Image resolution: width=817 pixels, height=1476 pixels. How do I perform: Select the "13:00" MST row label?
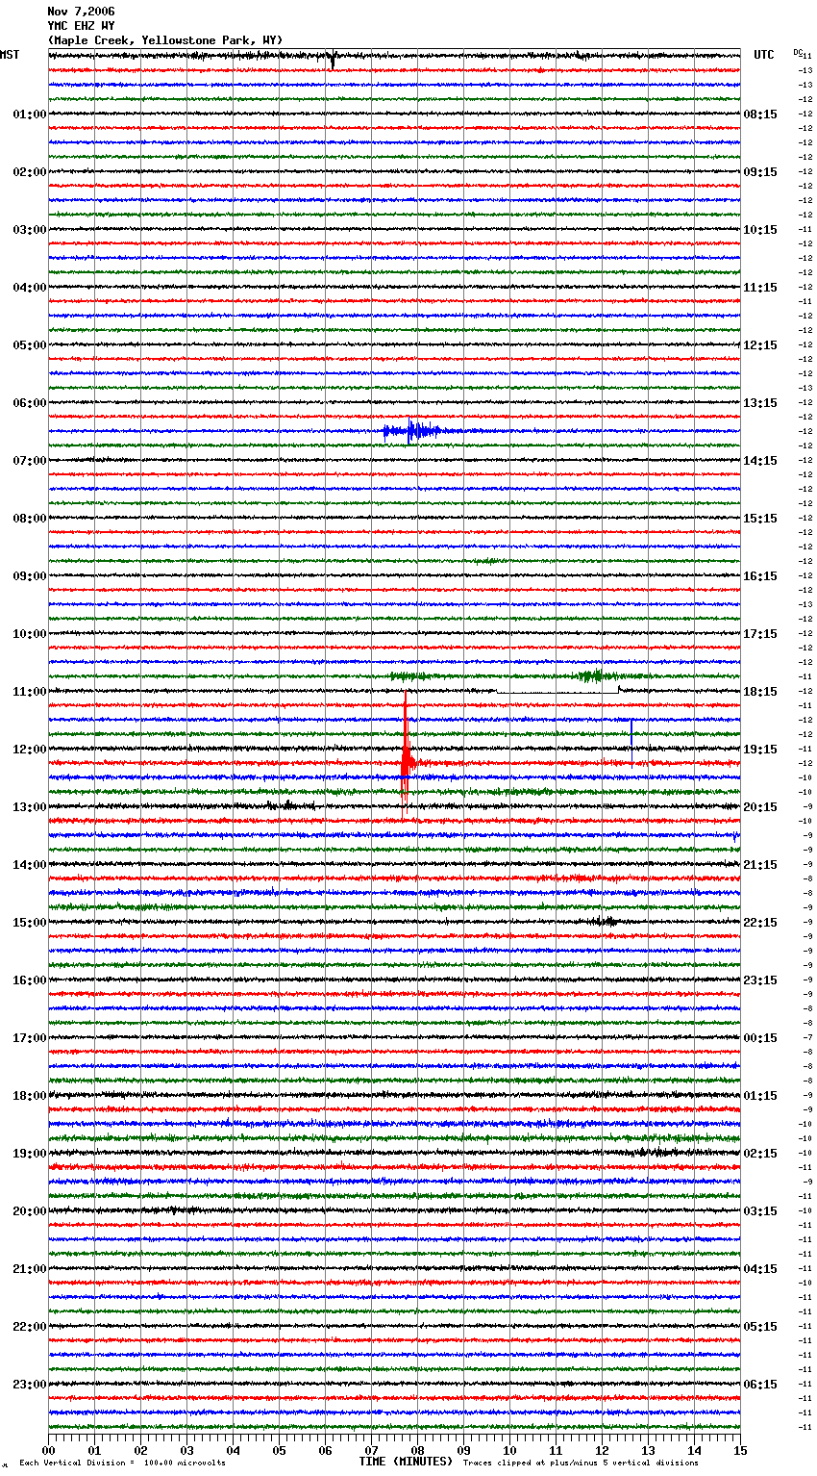tap(29, 807)
